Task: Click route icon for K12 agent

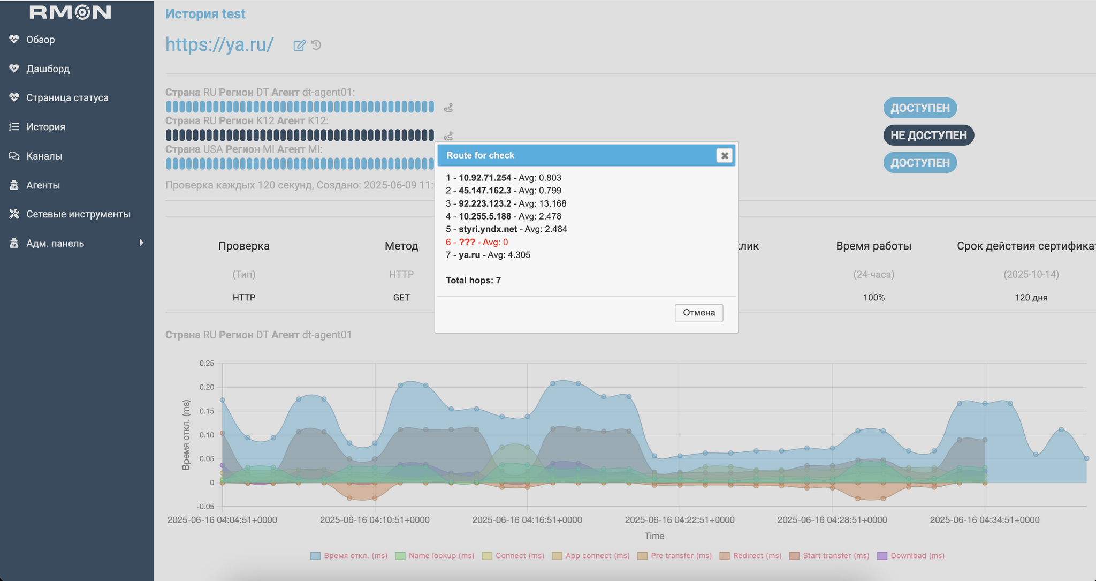Action: pos(448,136)
